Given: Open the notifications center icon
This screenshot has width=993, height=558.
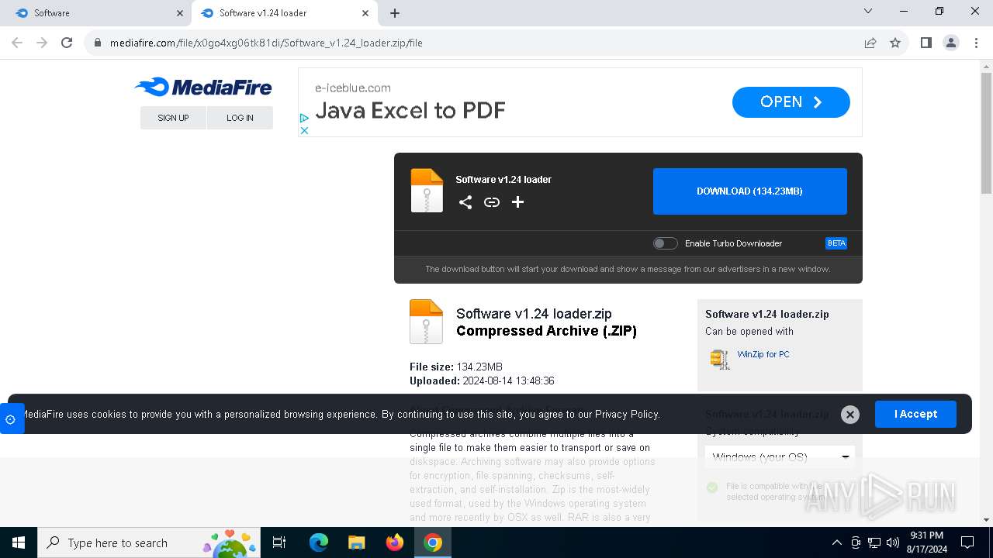Looking at the screenshot, I should coord(967,542).
